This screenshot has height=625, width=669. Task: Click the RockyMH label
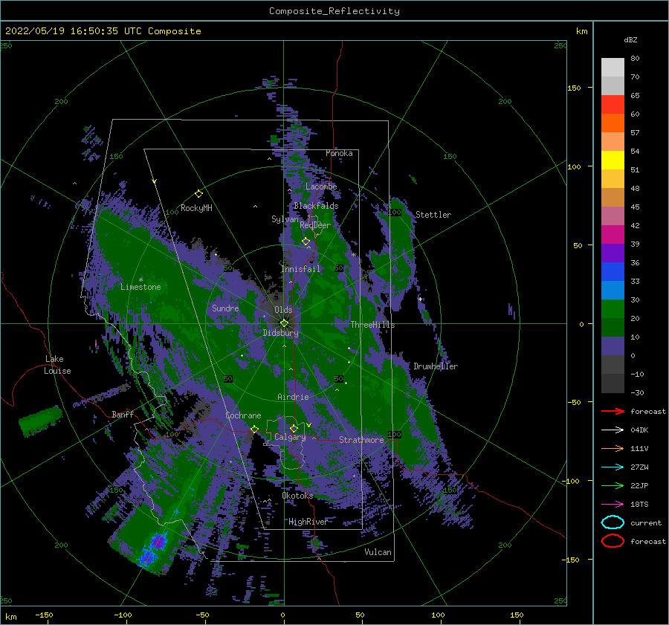click(196, 208)
